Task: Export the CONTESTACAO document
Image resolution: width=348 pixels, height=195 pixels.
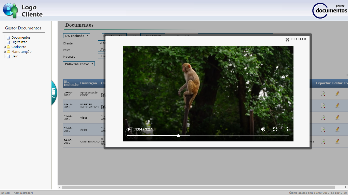Action: click(323, 141)
